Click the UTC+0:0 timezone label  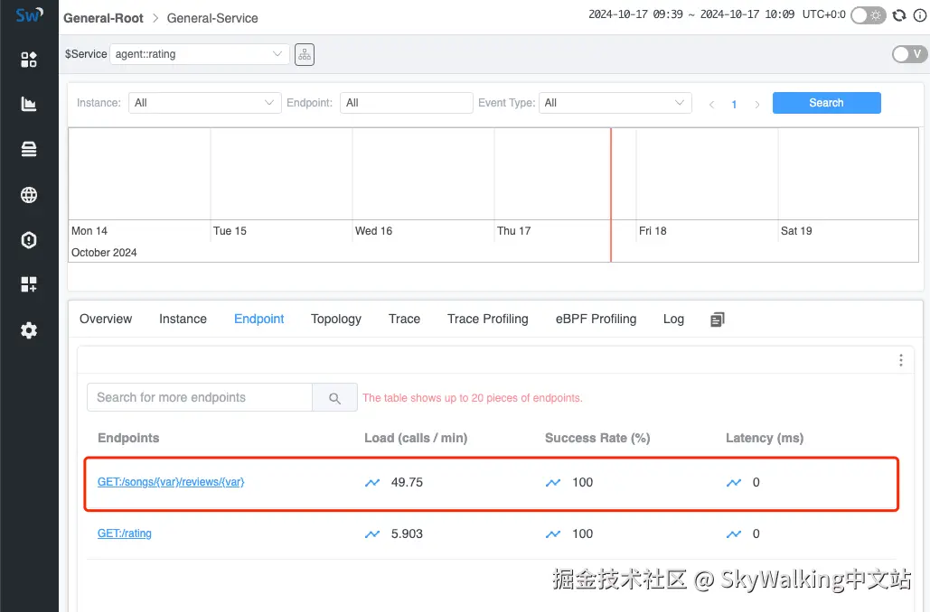coord(824,14)
